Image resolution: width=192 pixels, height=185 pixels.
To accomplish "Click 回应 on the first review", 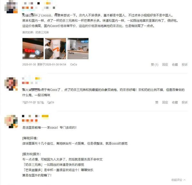I will 165,65.
